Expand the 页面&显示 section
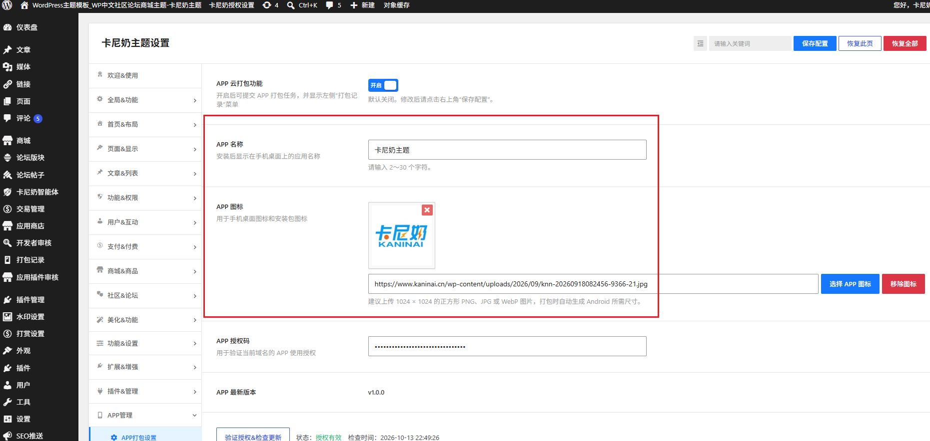Viewport: 930px width, 441px height. (145, 149)
